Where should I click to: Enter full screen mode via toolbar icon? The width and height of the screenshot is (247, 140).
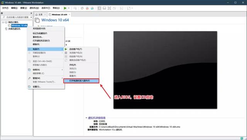point(109,8)
